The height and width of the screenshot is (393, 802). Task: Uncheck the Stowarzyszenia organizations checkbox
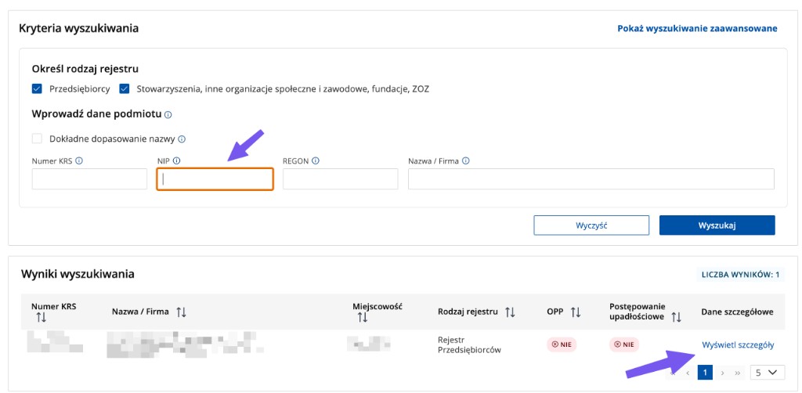[125, 89]
